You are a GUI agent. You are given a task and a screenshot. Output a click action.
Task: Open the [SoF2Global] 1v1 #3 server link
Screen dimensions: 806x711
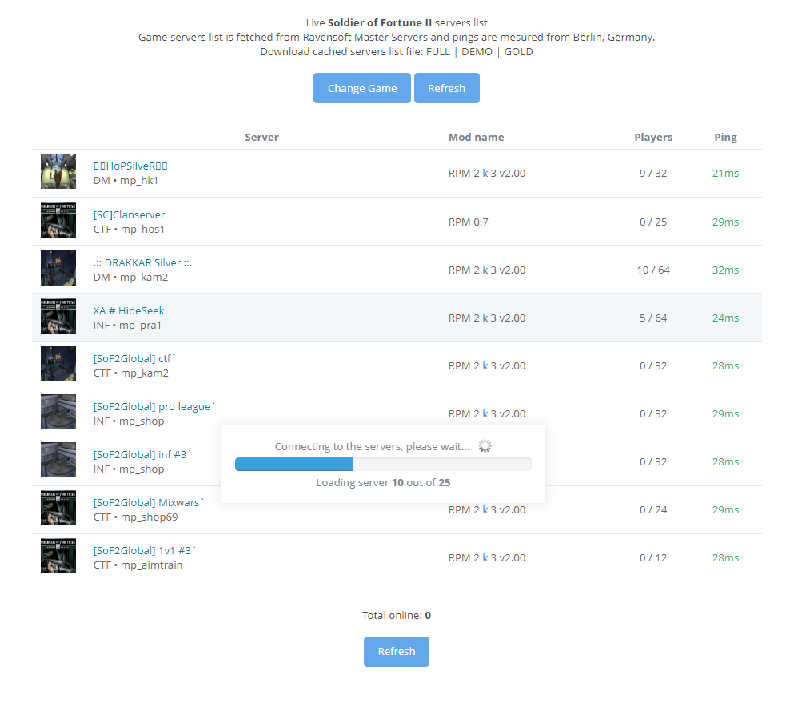[x=145, y=550]
